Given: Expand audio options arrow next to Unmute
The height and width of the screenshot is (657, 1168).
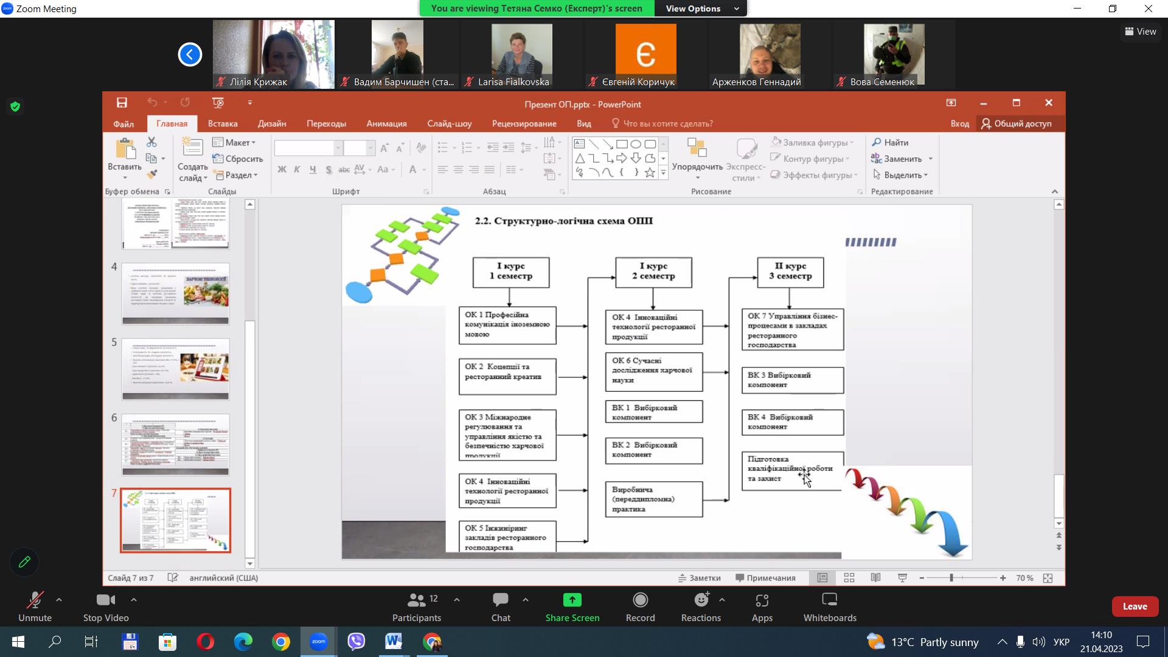Looking at the screenshot, I should [x=59, y=600].
